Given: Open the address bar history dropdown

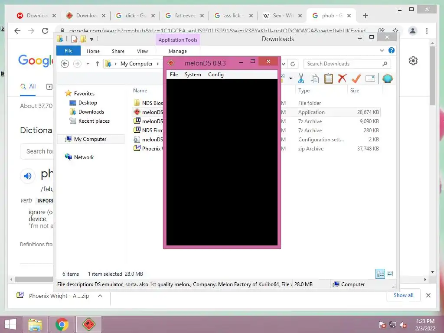Looking at the screenshot, I should click(x=283, y=64).
